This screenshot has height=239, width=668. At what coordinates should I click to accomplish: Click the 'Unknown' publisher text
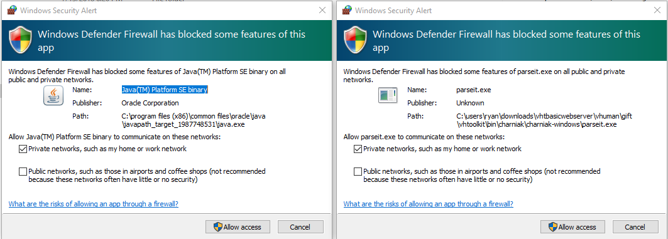[x=470, y=103]
